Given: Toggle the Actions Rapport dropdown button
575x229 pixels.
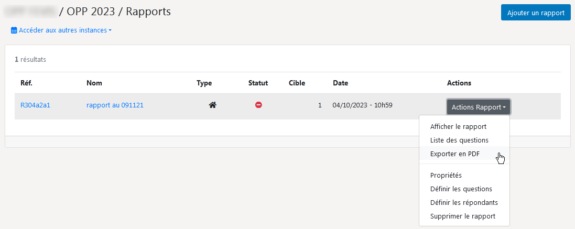Looking at the screenshot, I should [x=479, y=107].
